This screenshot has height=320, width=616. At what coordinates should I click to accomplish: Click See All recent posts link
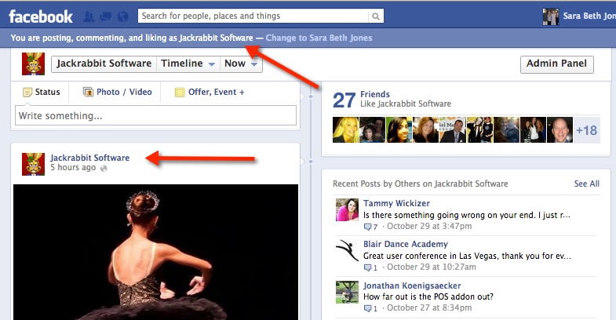tap(586, 184)
